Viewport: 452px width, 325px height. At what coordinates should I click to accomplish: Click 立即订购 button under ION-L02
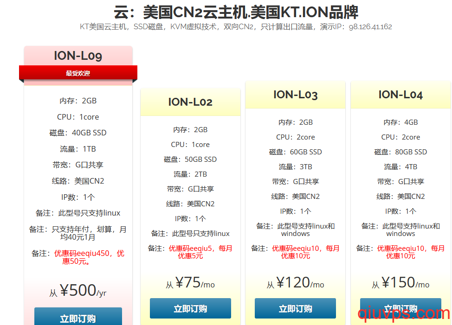pos(190,308)
